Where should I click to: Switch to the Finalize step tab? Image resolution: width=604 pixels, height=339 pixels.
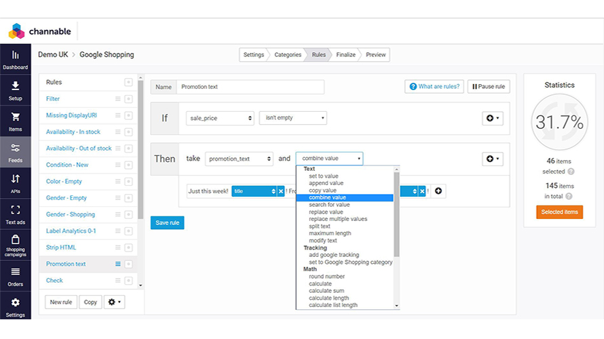345,55
